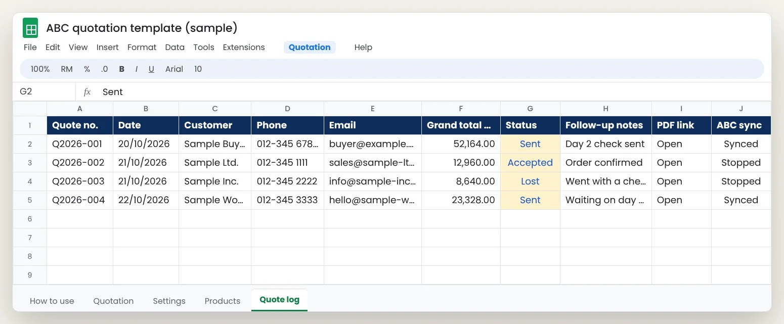Open the Edit menu

(53, 47)
